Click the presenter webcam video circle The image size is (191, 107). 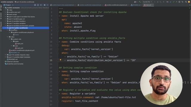[x=161, y=84]
